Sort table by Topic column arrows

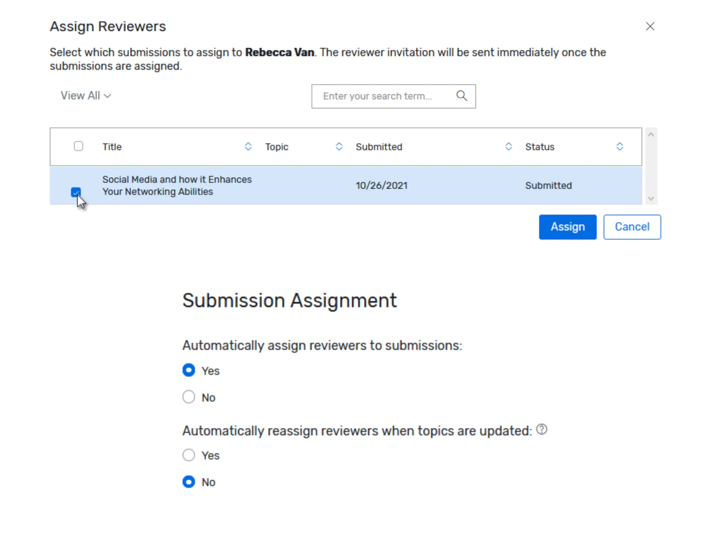pyautogui.click(x=339, y=146)
